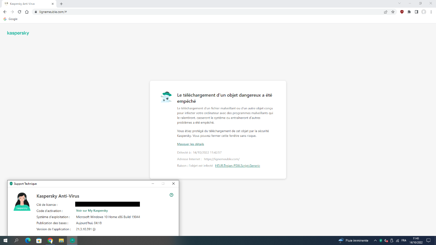Viewport: 436px width, 245px height.
Task: Close the Support Technique window
Action: (173, 184)
